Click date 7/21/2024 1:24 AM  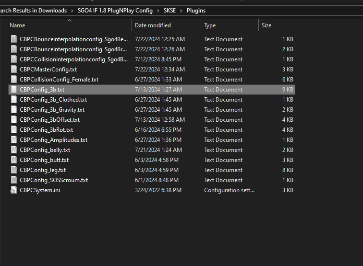pyautogui.click(x=158, y=150)
